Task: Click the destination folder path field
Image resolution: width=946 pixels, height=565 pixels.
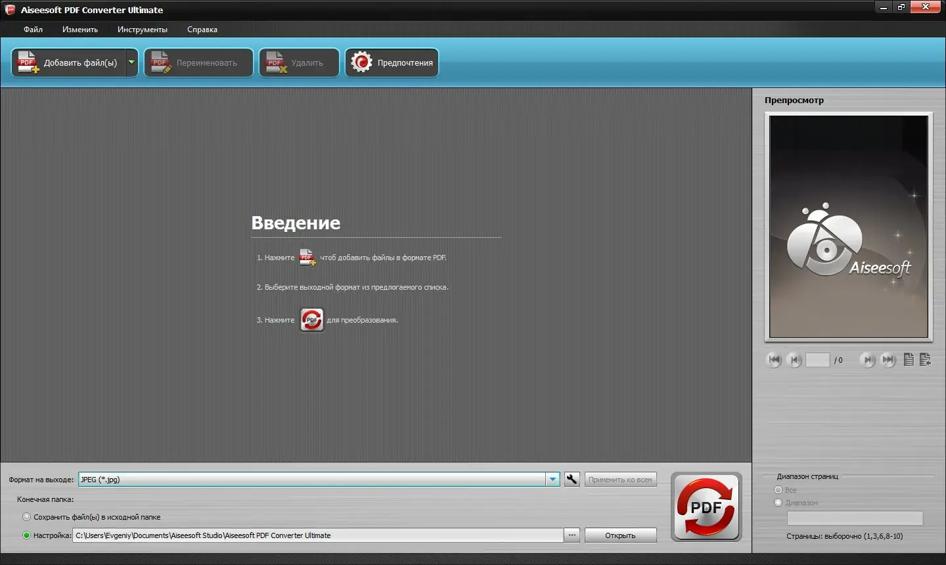Action: [318, 535]
